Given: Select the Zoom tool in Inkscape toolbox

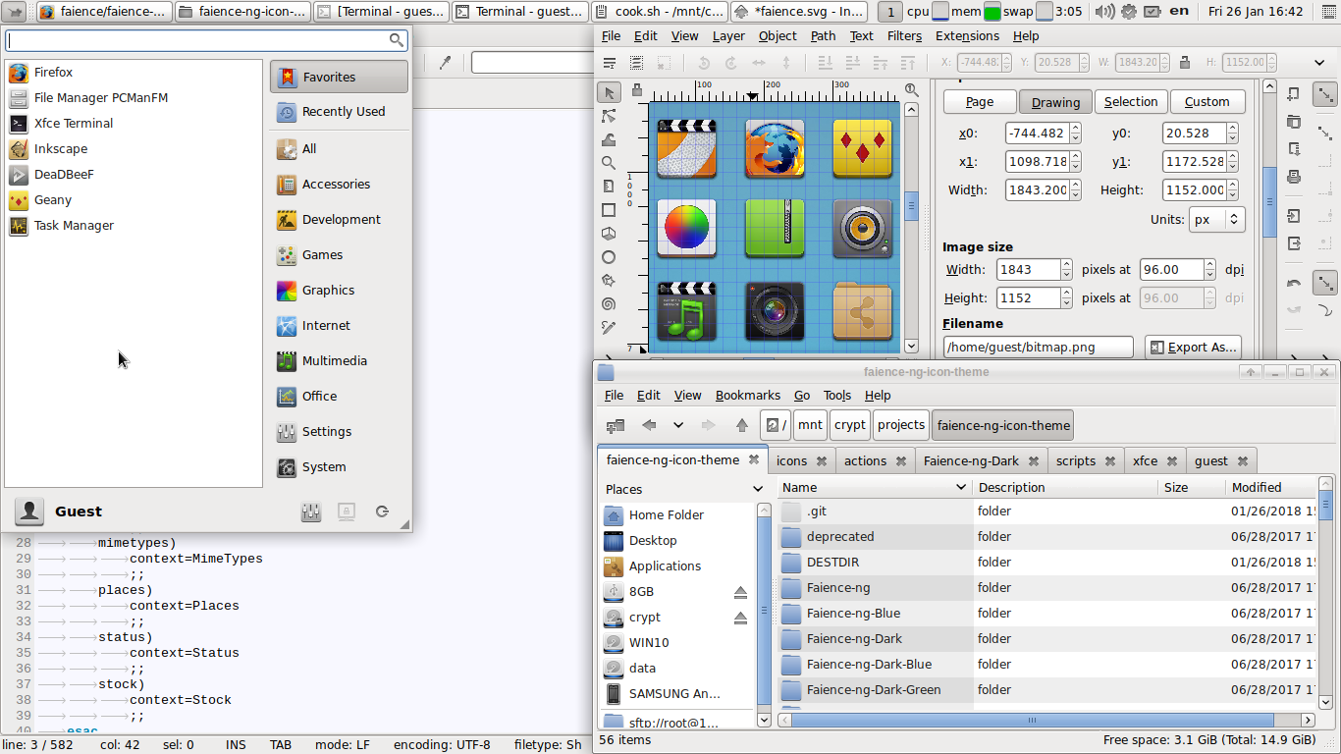Looking at the screenshot, I should (x=609, y=163).
